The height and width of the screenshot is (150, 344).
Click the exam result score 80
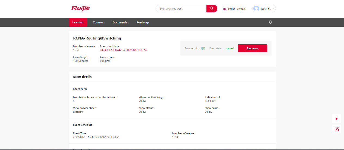tap(203, 48)
